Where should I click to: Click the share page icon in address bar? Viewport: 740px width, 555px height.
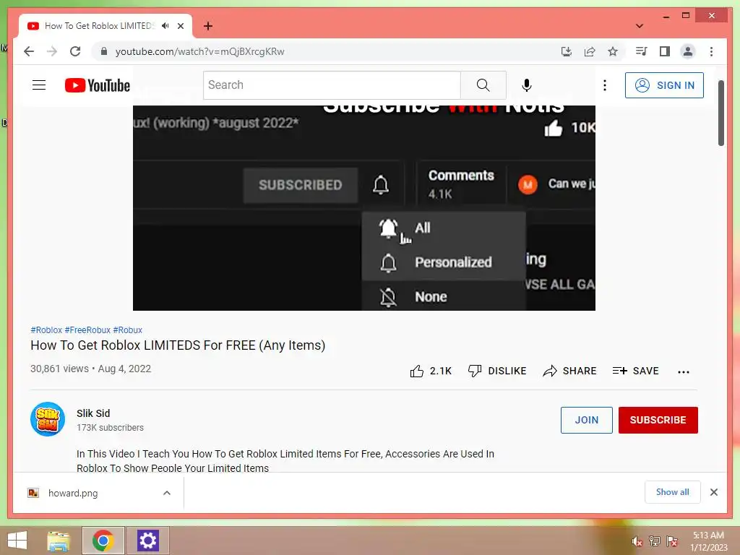[590, 51]
